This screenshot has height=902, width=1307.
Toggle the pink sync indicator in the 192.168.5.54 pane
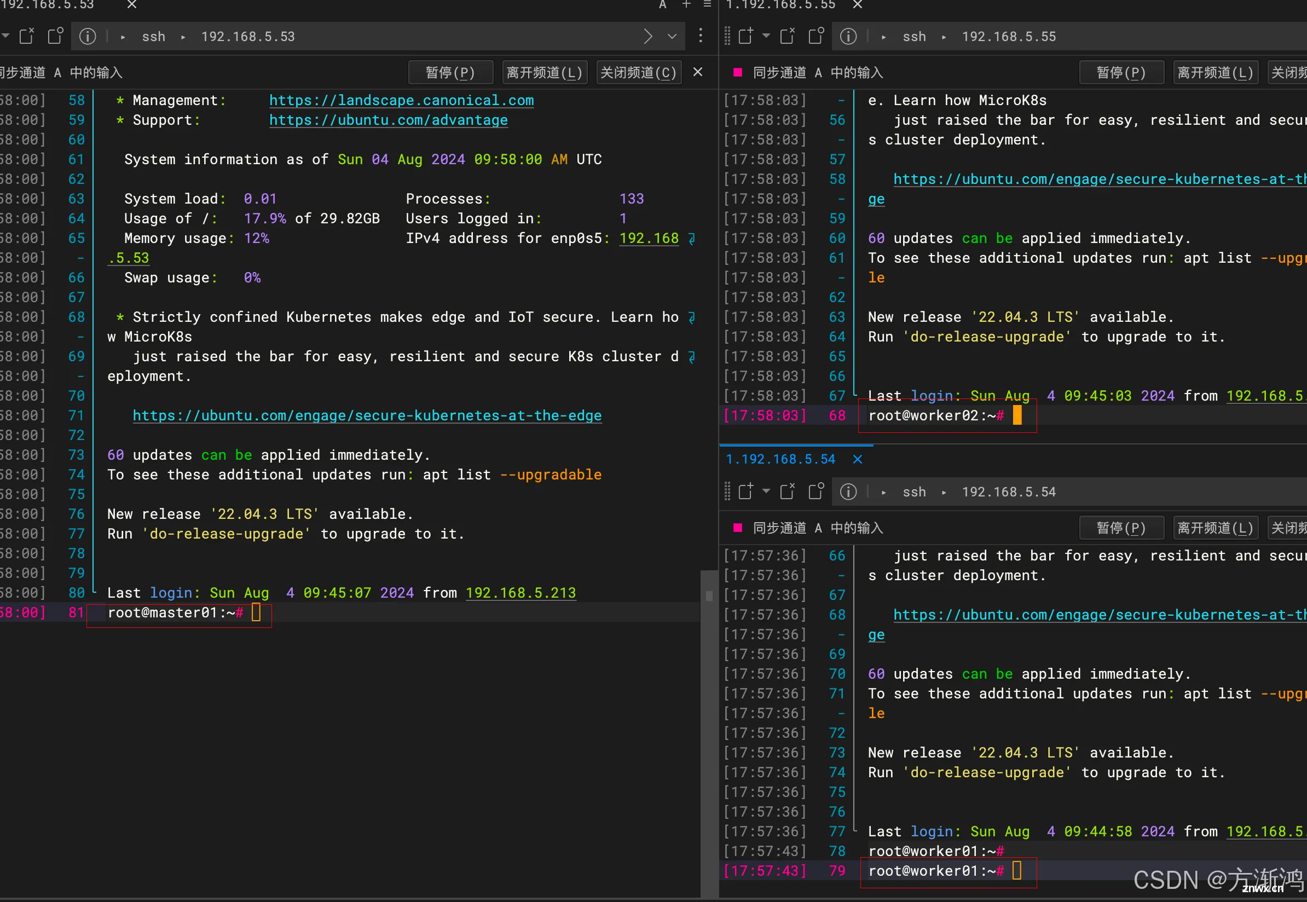(x=737, y=528)
